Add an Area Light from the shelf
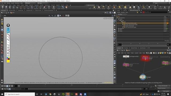Screen dimensions: 171x96 click(x=103, y=7)
